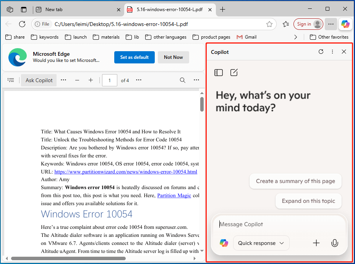Start a new Copilot chat icon
Viewport: 355px width, 264px height.
point(234,73)
